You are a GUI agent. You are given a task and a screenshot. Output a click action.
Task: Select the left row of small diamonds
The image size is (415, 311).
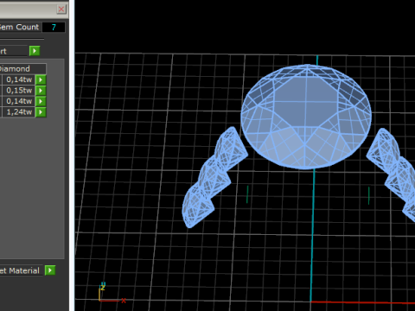coord(214,177)
